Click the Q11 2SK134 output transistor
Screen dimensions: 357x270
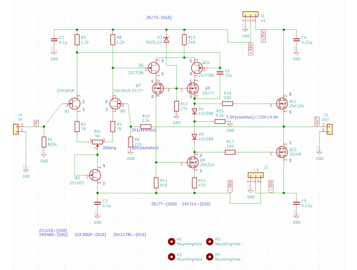coord(282,103)
